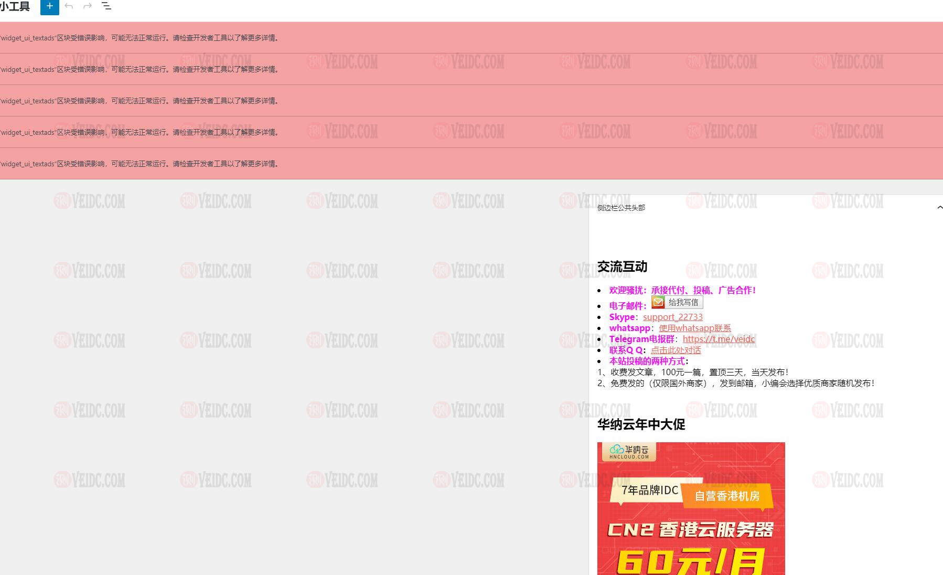Screen dimensions: 943x575
Task: Click the line starting with 1、收费发文章
Action: click(692, 372)
